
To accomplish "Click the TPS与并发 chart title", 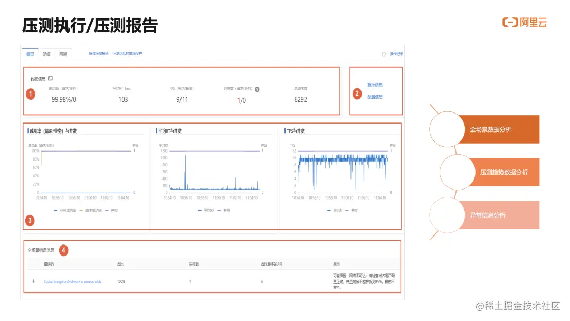I will [296, 131].
